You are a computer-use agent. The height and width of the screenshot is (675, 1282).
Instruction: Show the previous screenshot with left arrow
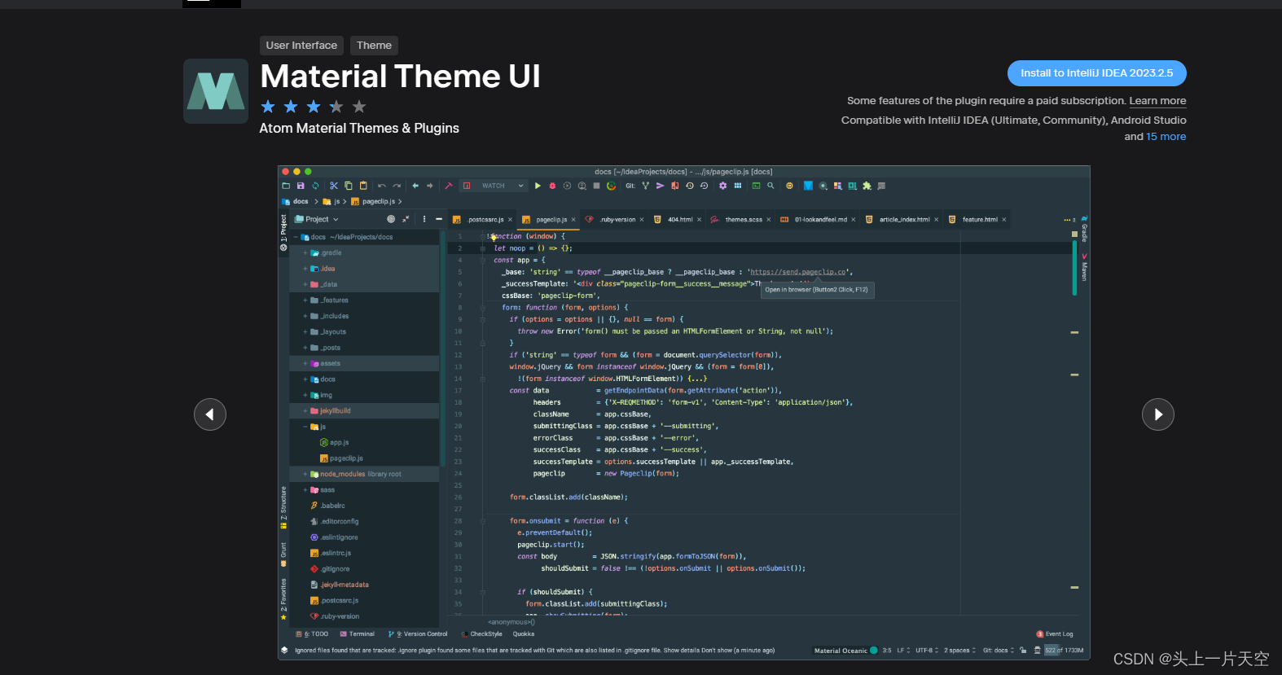(210, 414)
